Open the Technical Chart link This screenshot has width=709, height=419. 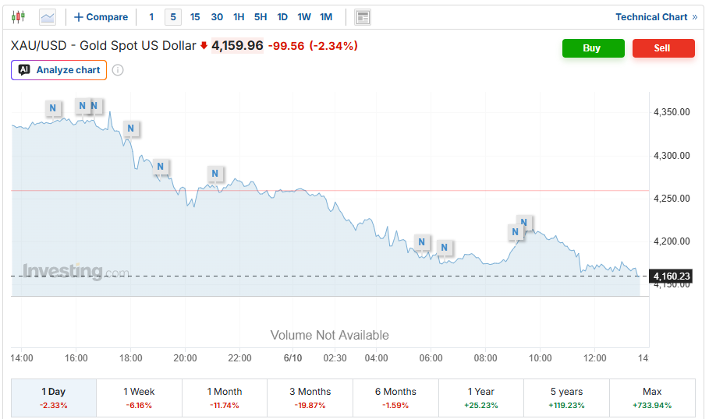657,17
